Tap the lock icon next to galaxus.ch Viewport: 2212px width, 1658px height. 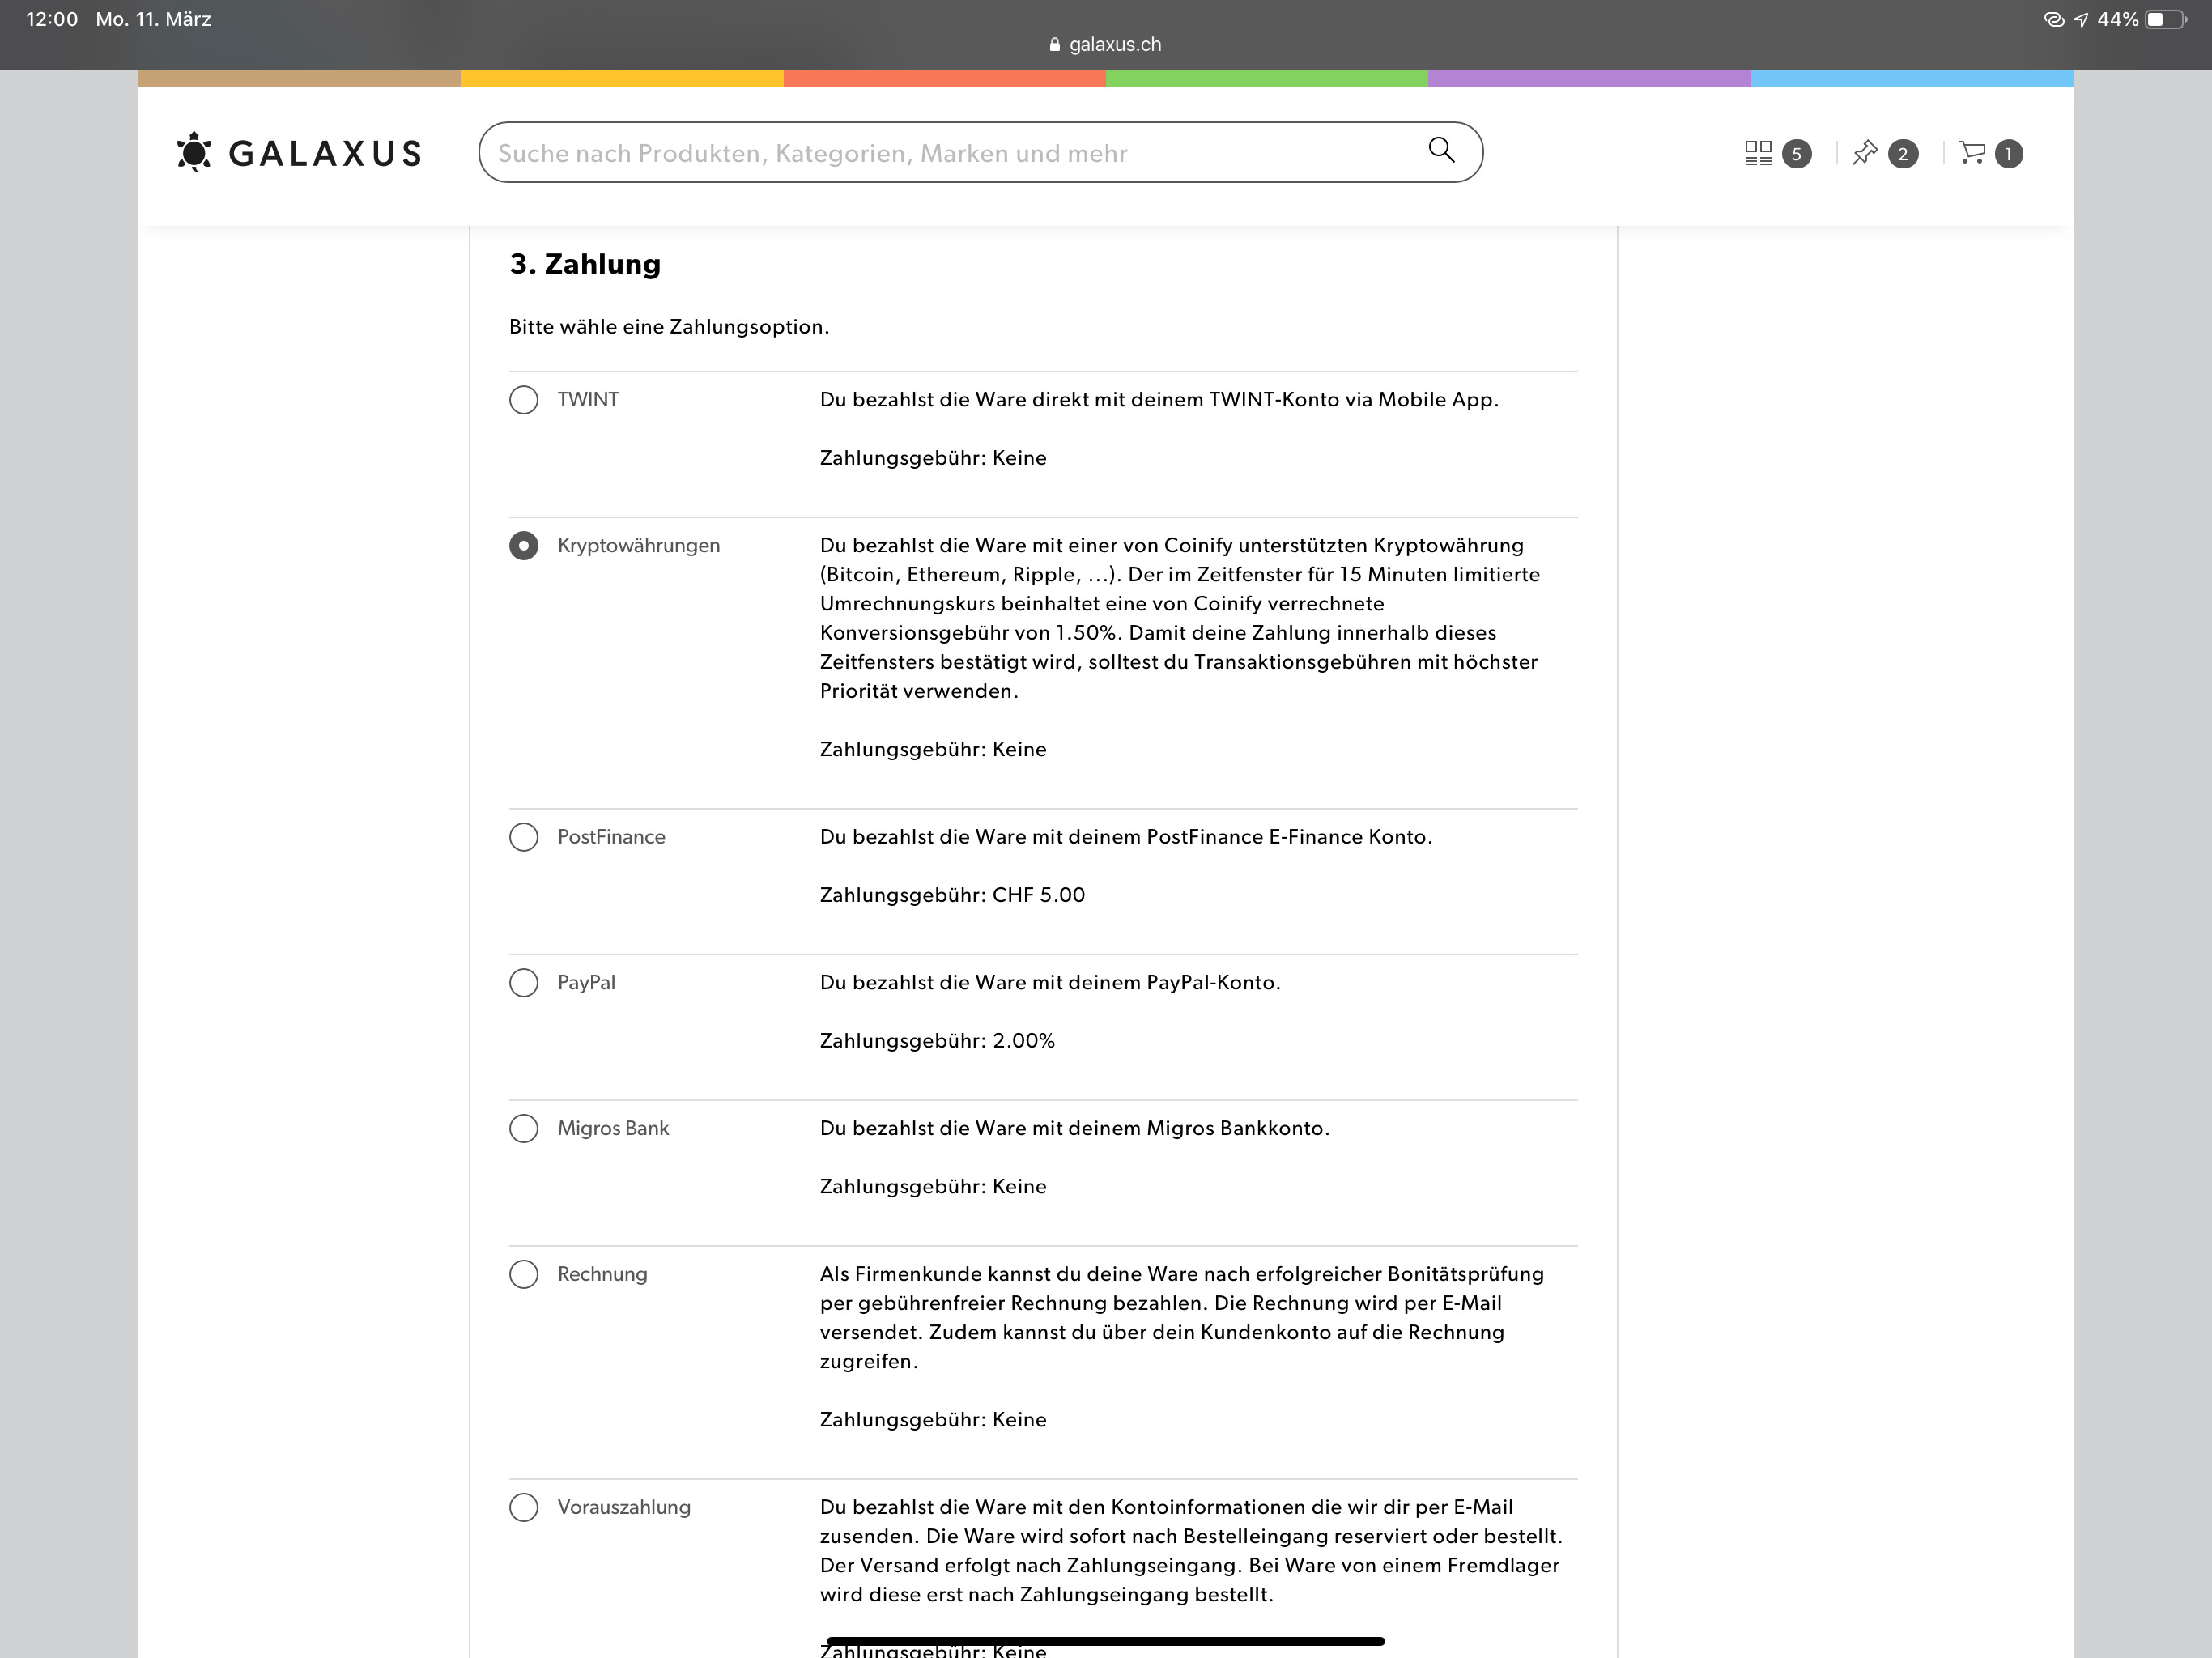point(1055,44)
